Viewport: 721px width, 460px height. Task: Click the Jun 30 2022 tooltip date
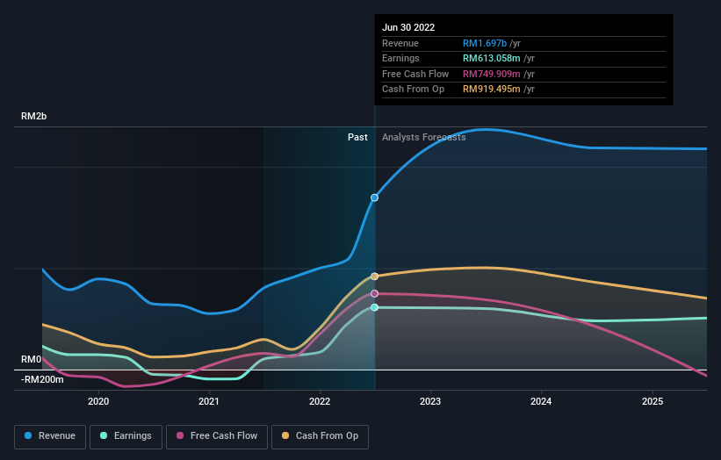(408, 27)
